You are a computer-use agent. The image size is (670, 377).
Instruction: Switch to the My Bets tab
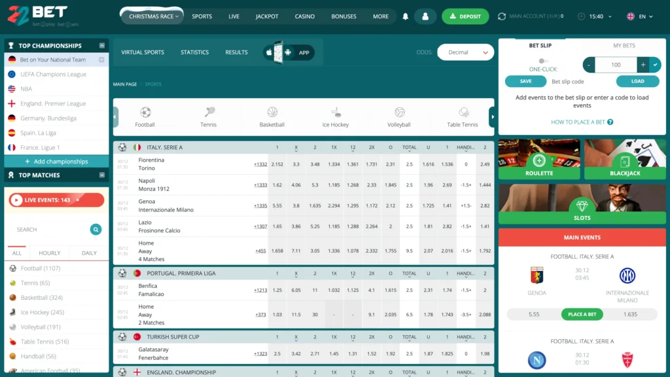click(624, 45)
